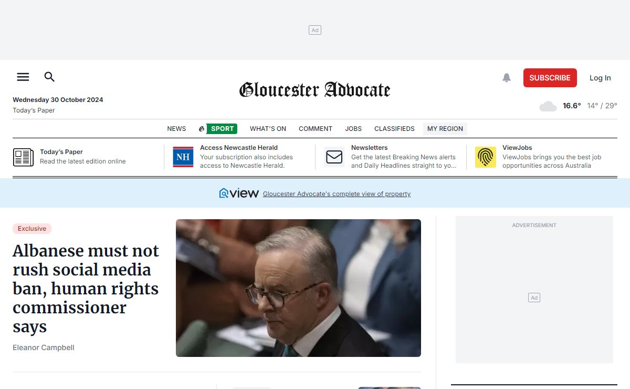The height and width of the screenshot is (389, 630).
Task: Open notifications bell icon
Action: (x=507, y=78)
